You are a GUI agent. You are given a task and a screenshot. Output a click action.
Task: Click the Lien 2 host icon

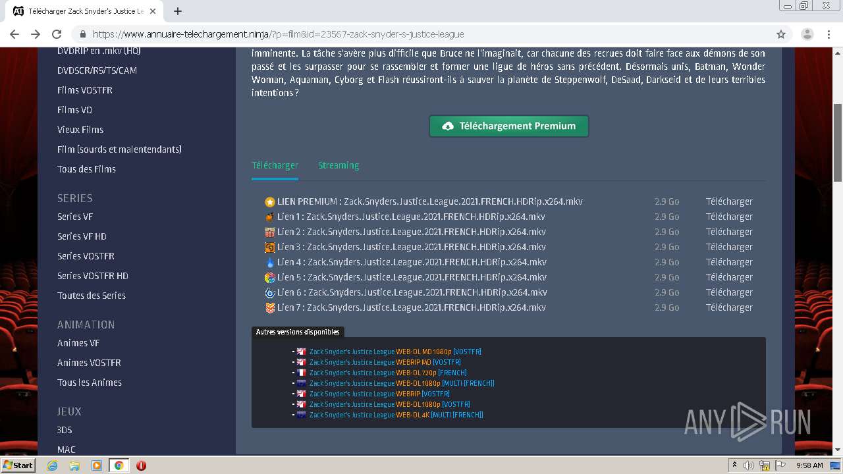tap(270, 232)
